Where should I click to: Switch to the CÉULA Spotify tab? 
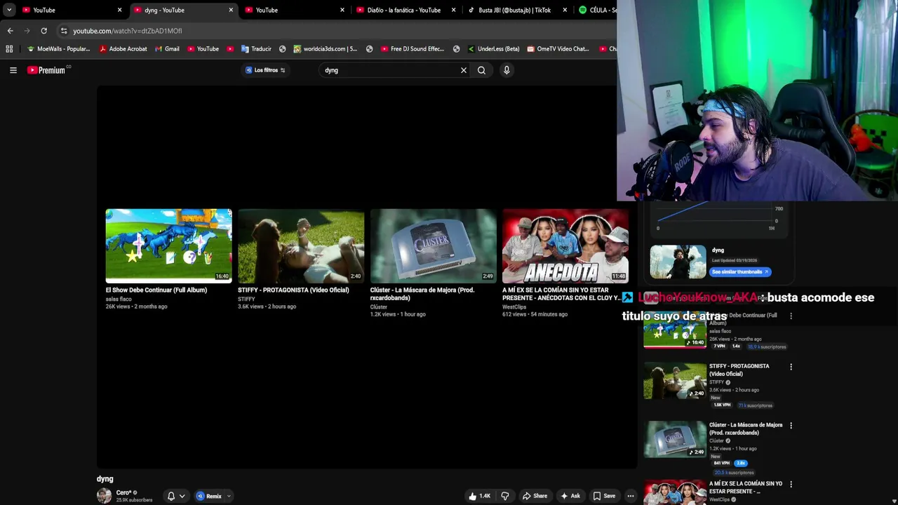(x=596, y=10)
